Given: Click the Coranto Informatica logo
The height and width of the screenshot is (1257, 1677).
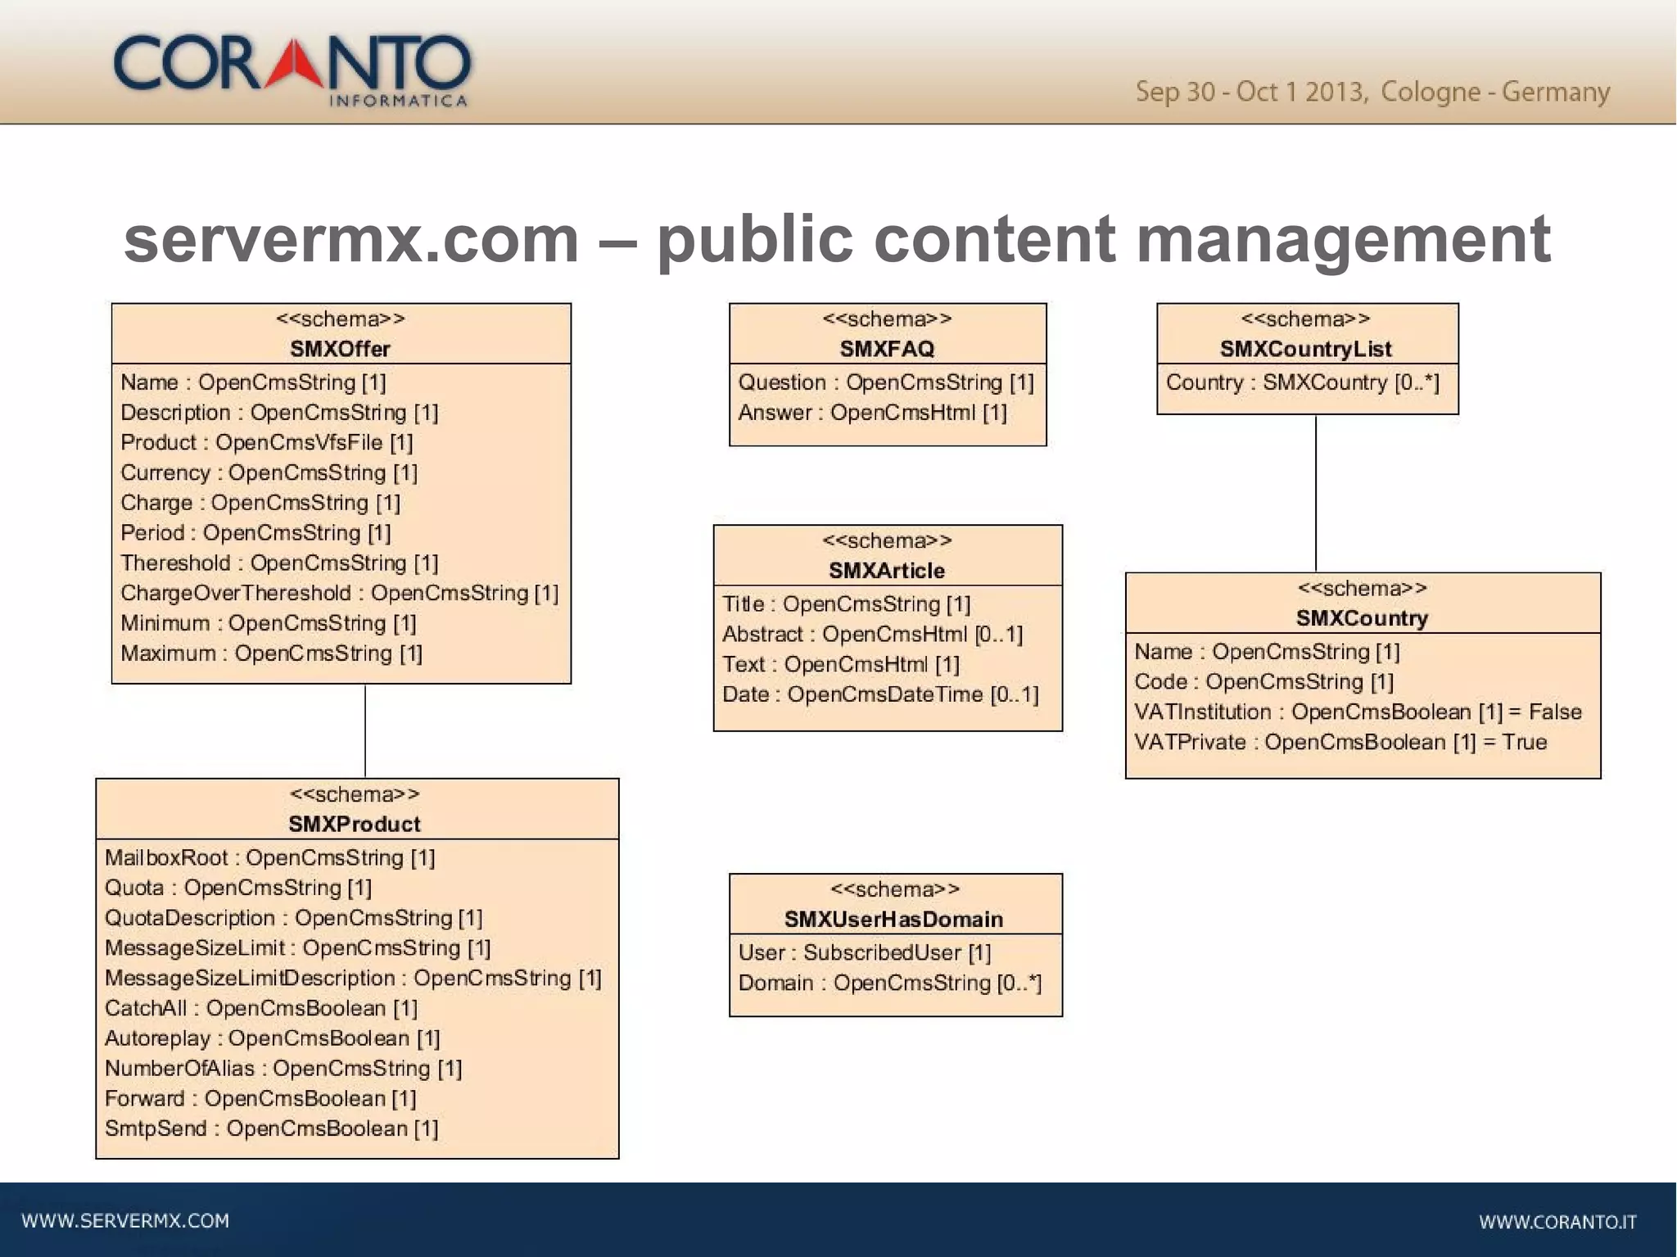Looking at the screenshot, I should pos(292,71).
